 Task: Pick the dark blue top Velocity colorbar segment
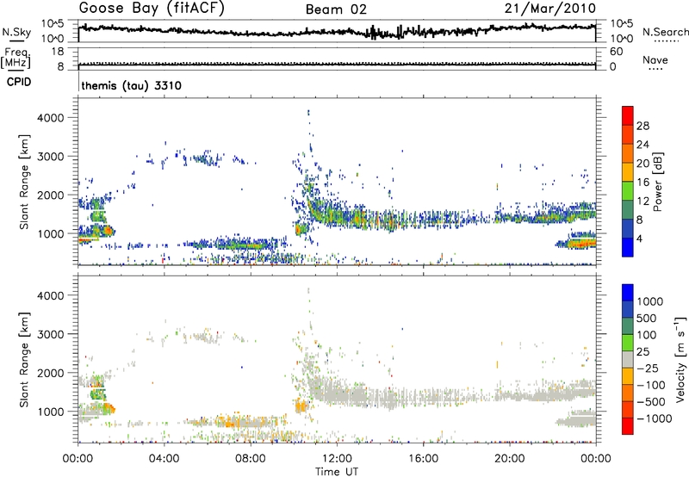[628, 293]
